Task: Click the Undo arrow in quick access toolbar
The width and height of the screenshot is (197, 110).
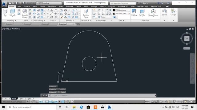Action: 27,3
